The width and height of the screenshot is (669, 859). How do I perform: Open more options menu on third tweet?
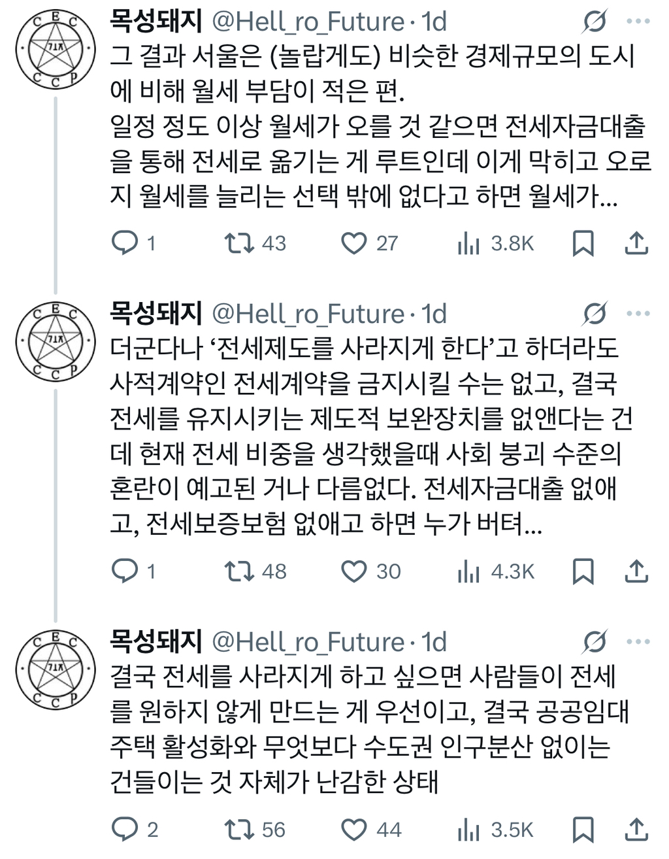click(x=638, y=642)
